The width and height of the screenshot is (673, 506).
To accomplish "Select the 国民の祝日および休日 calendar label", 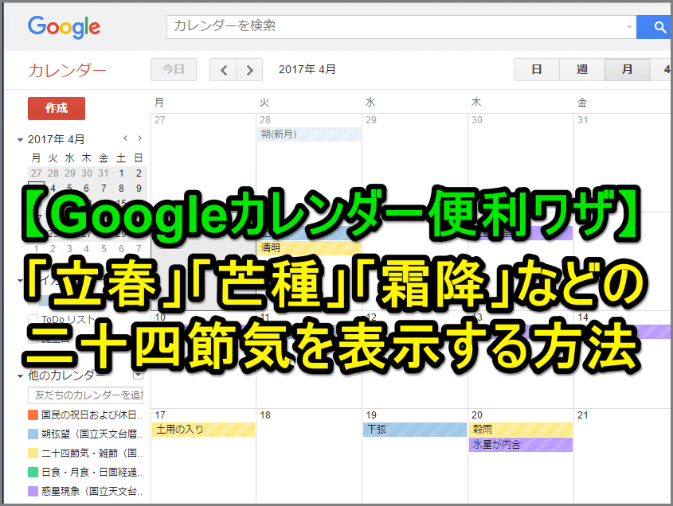I will [92, 415].
